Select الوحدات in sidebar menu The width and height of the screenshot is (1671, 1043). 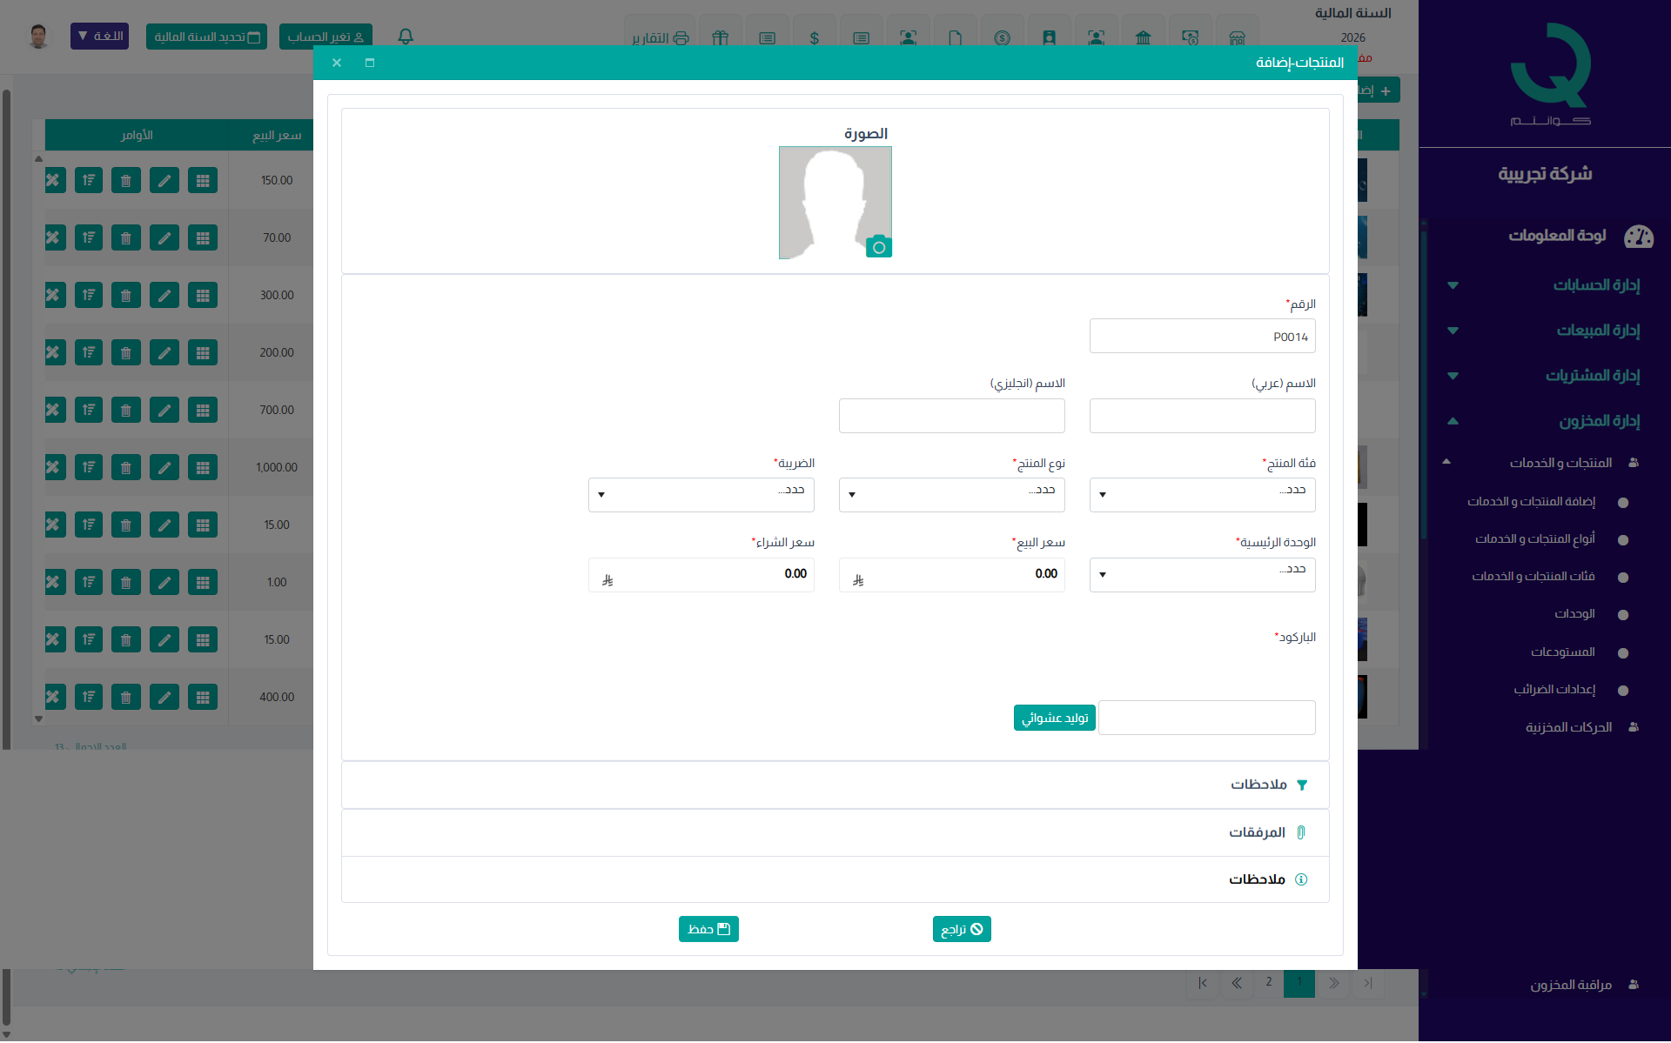click(1574, 614)
